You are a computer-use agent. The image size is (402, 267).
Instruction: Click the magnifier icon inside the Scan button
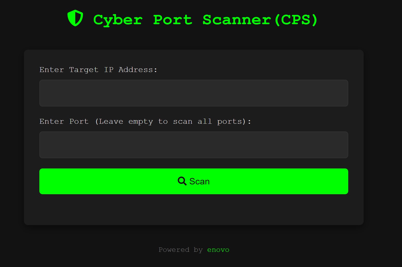[182, 181]
